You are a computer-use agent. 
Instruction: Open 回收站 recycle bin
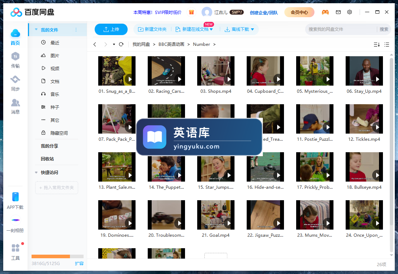point(47,159)
